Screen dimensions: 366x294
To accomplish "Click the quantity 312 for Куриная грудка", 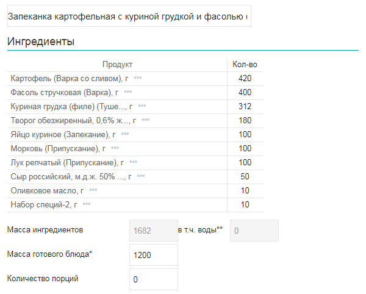I will click(x=245, y=106).
